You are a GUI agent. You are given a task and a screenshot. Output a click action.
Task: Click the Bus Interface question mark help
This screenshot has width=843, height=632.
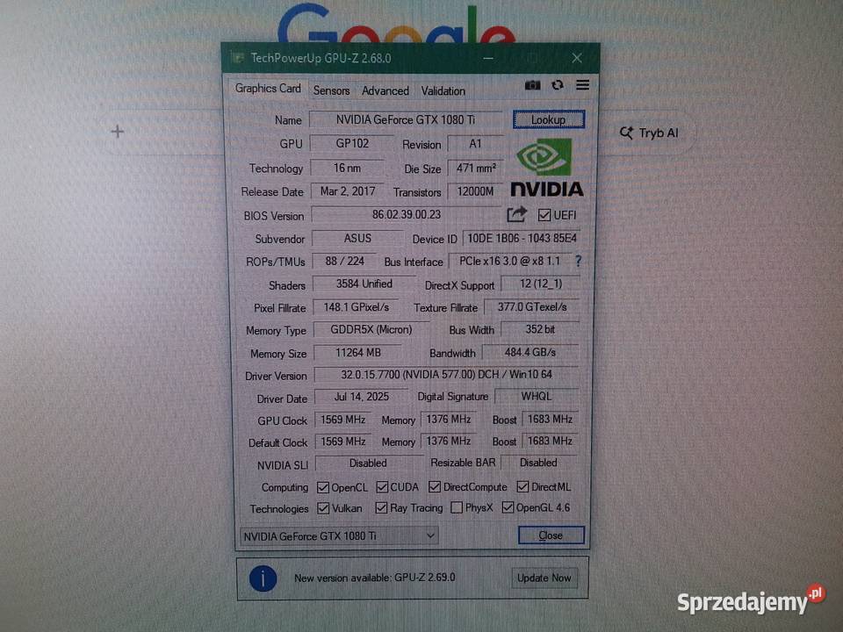point(578,262)
